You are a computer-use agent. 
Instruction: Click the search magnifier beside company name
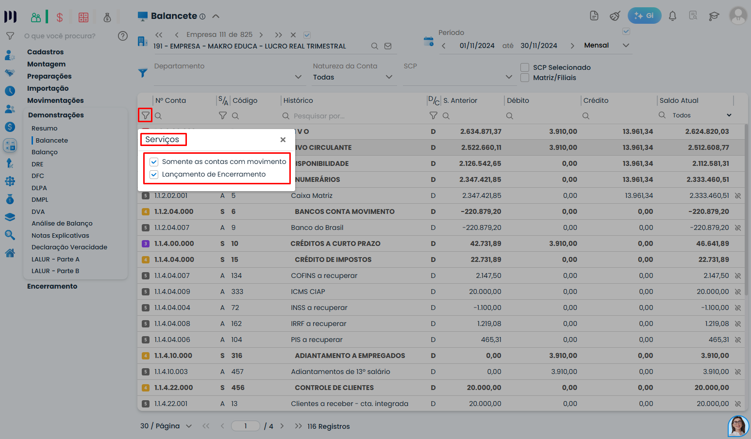coord(375,46)
